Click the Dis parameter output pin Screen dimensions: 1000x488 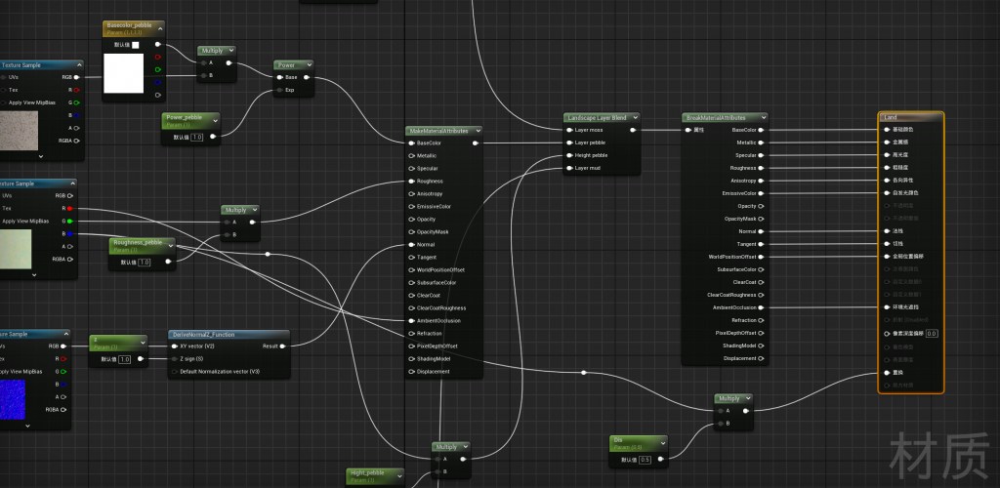[660, 459]
